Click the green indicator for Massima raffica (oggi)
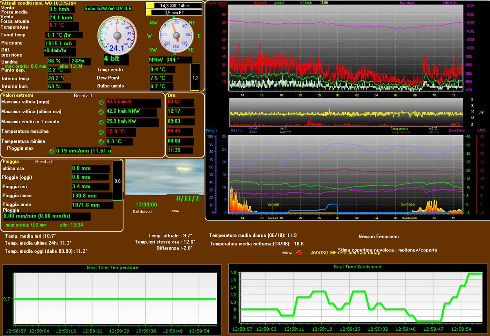490x336 pixels. (101, 102)
